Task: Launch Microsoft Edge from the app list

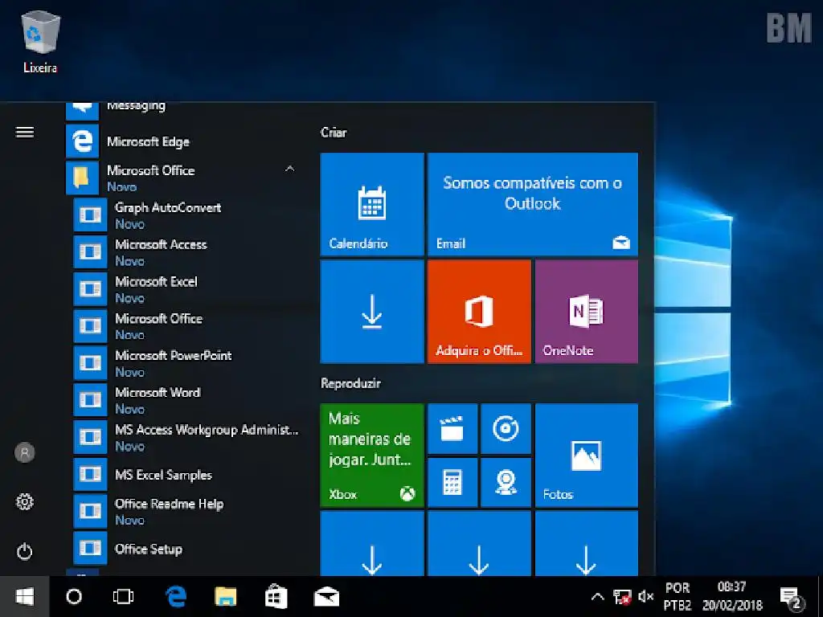Action: tap(185, 141)
